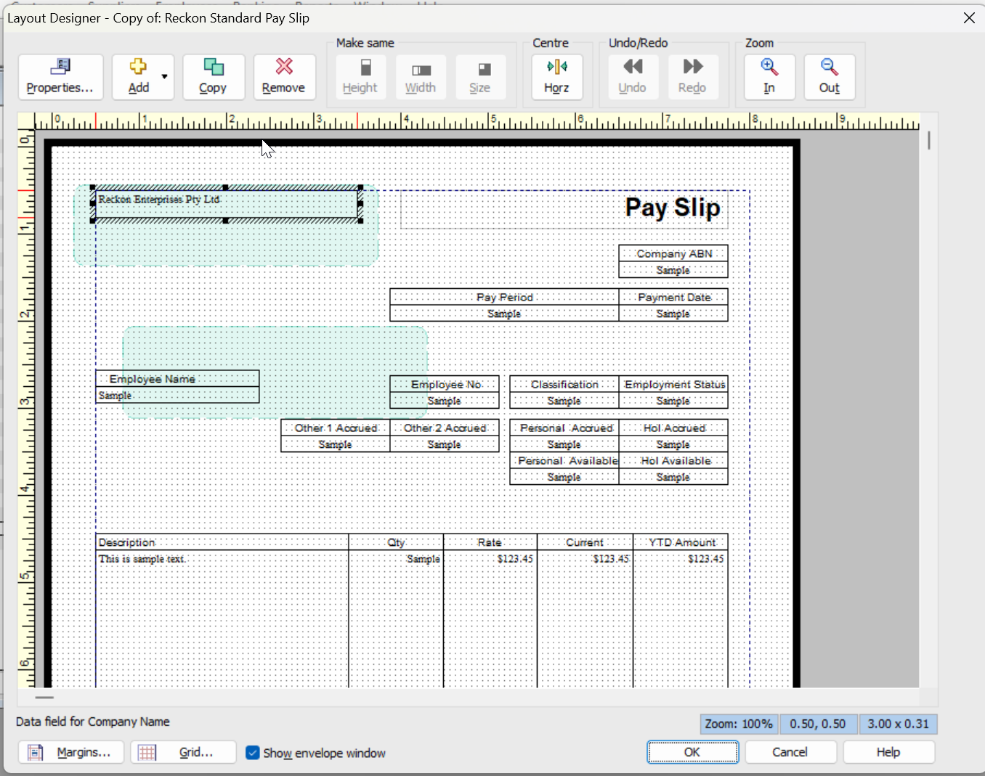Select the Employee No label
The width and height of the screenshot is (985, 776).
click(x=445, y=384)
